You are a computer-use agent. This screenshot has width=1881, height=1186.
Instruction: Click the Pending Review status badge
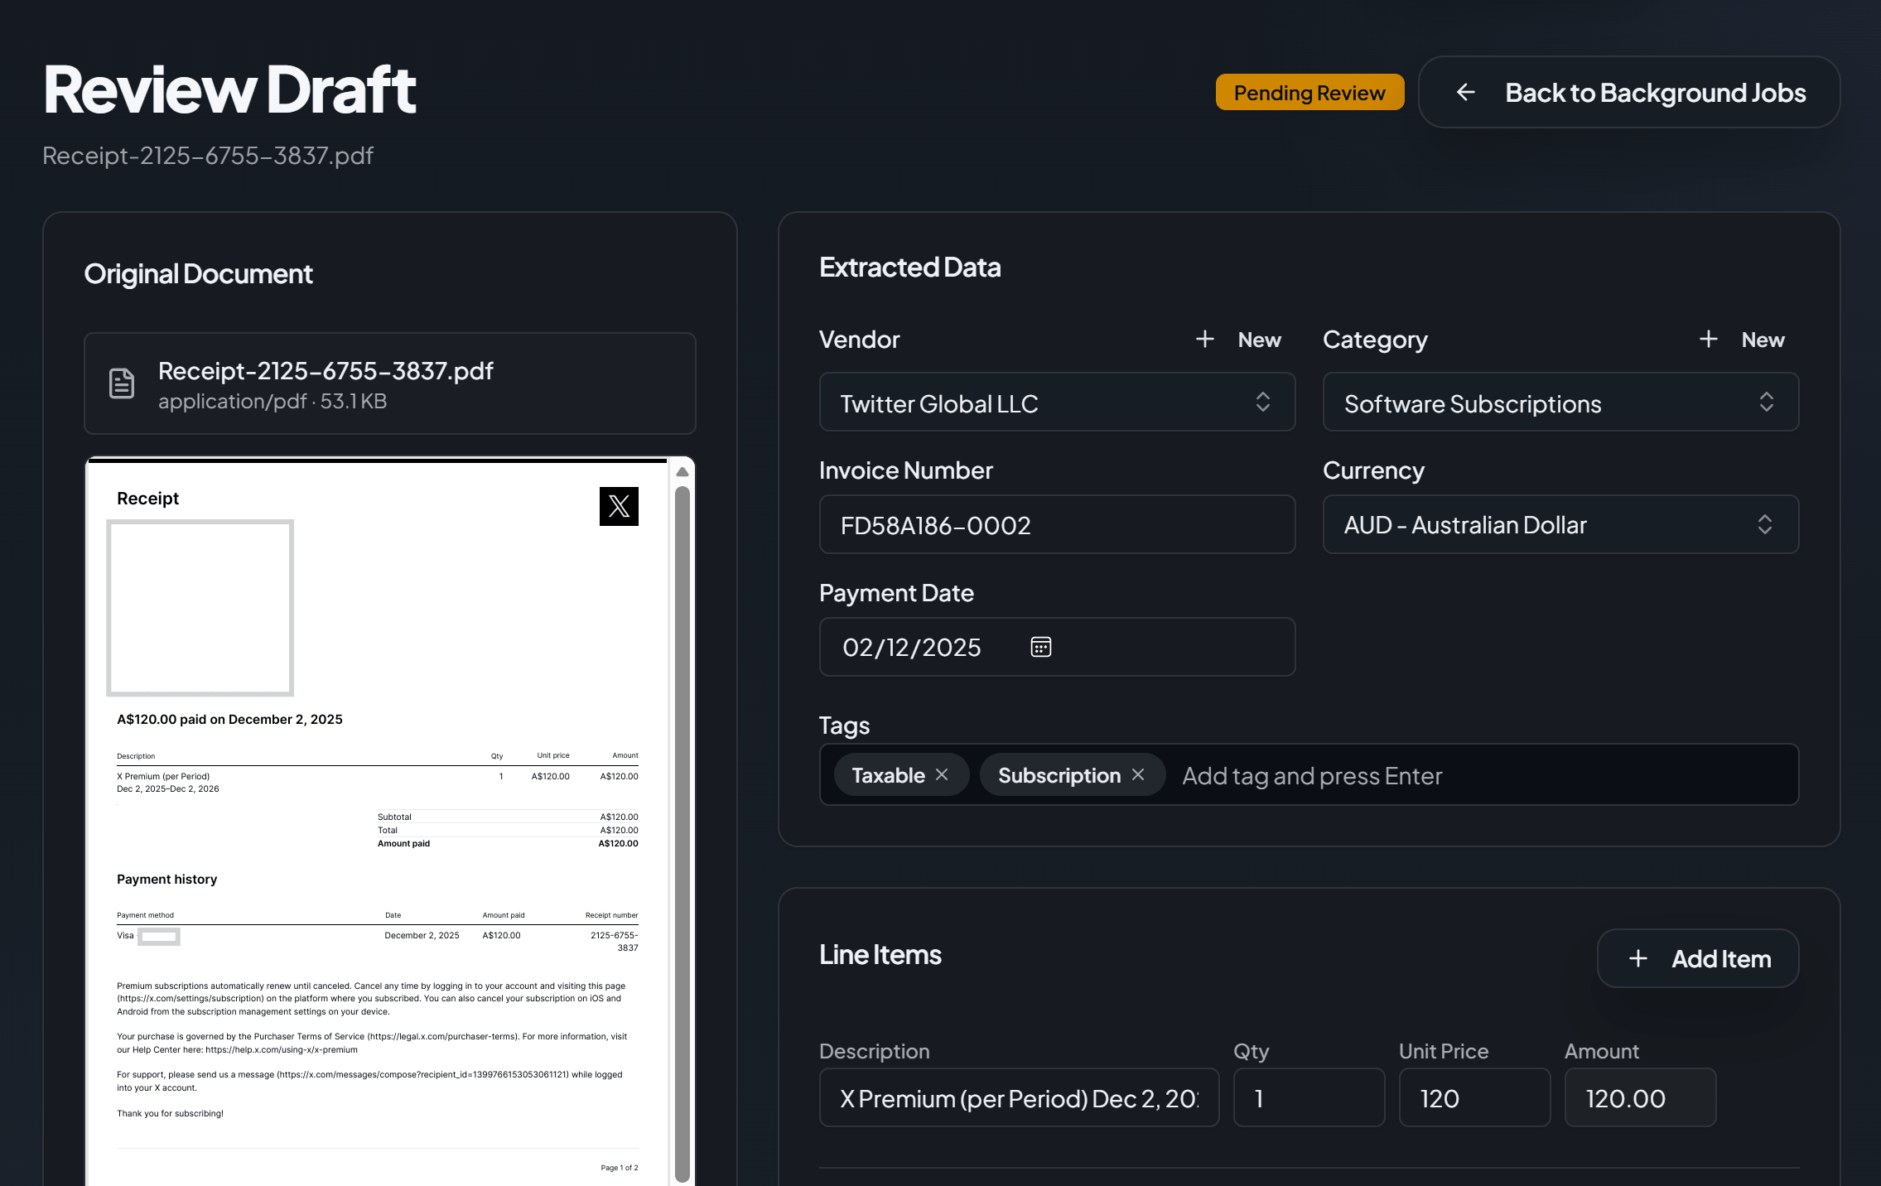1309,92
